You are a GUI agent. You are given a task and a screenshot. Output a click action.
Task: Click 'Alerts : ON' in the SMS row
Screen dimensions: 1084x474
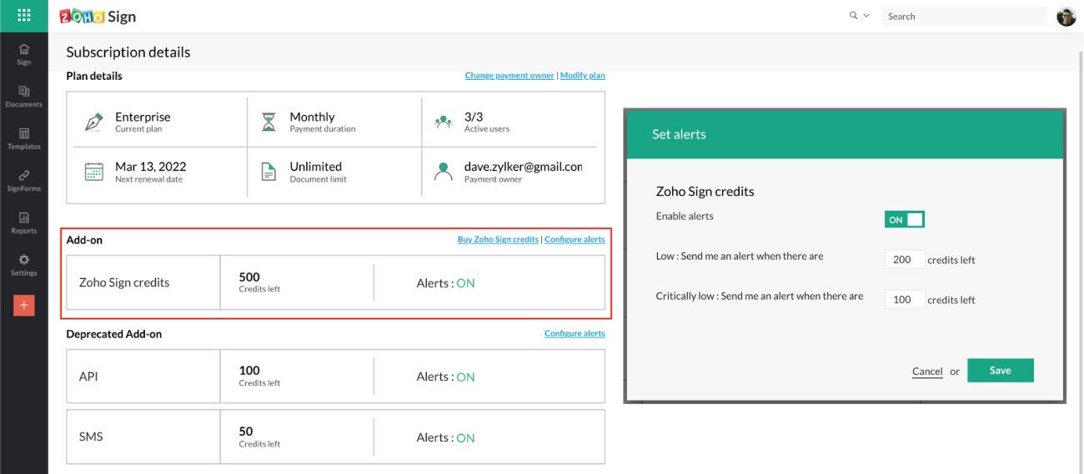tap(445, 438)
